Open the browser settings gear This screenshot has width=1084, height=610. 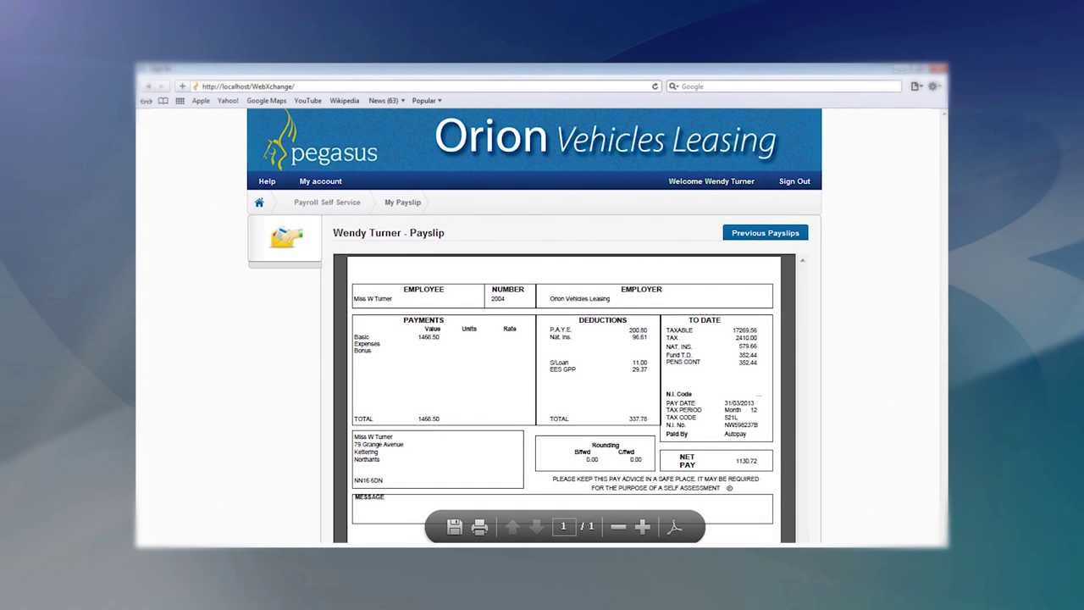click(934, 86)
